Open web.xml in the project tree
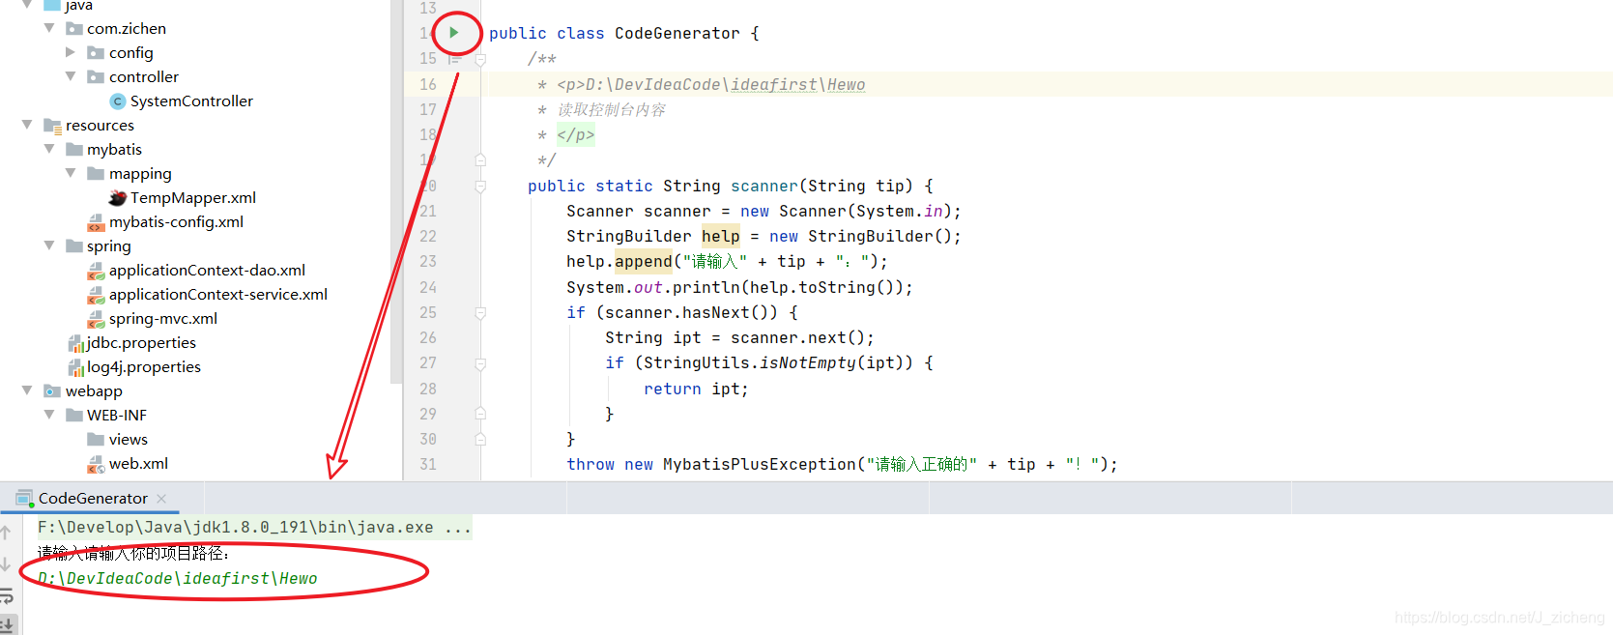Screen dimensions: 1613x635 tap(138, 464)
